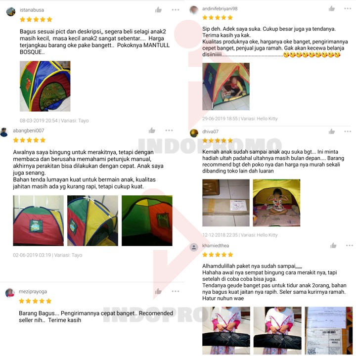This screenshot has width=356, height=356.
Task: Open more options on istanabusa's review
Action: 176,10
